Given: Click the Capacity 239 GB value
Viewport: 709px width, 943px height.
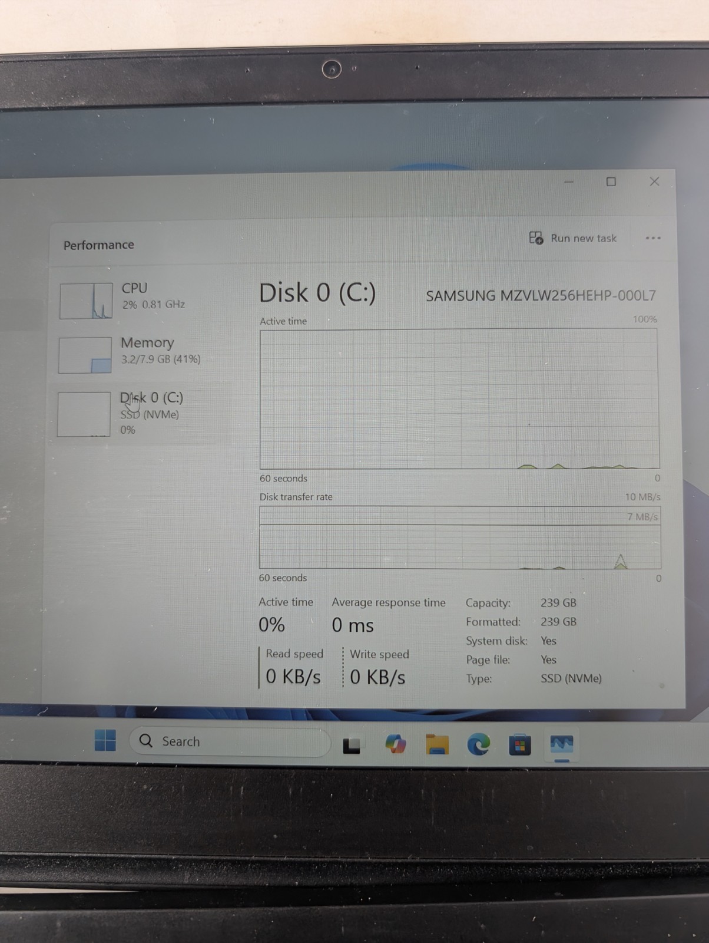Looking at the screenshot, I should pyautogui.click(x=558, y=603).
